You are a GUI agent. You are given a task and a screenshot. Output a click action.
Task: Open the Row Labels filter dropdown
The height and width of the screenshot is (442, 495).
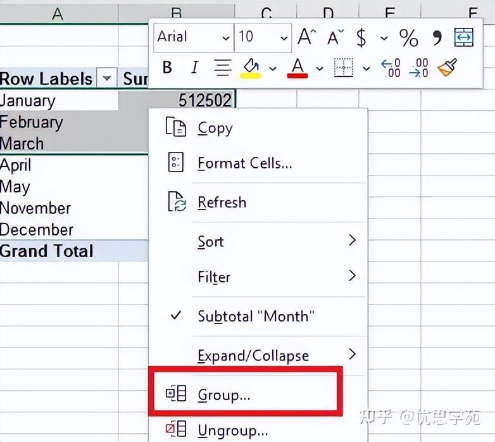click(x=107, y=78)
